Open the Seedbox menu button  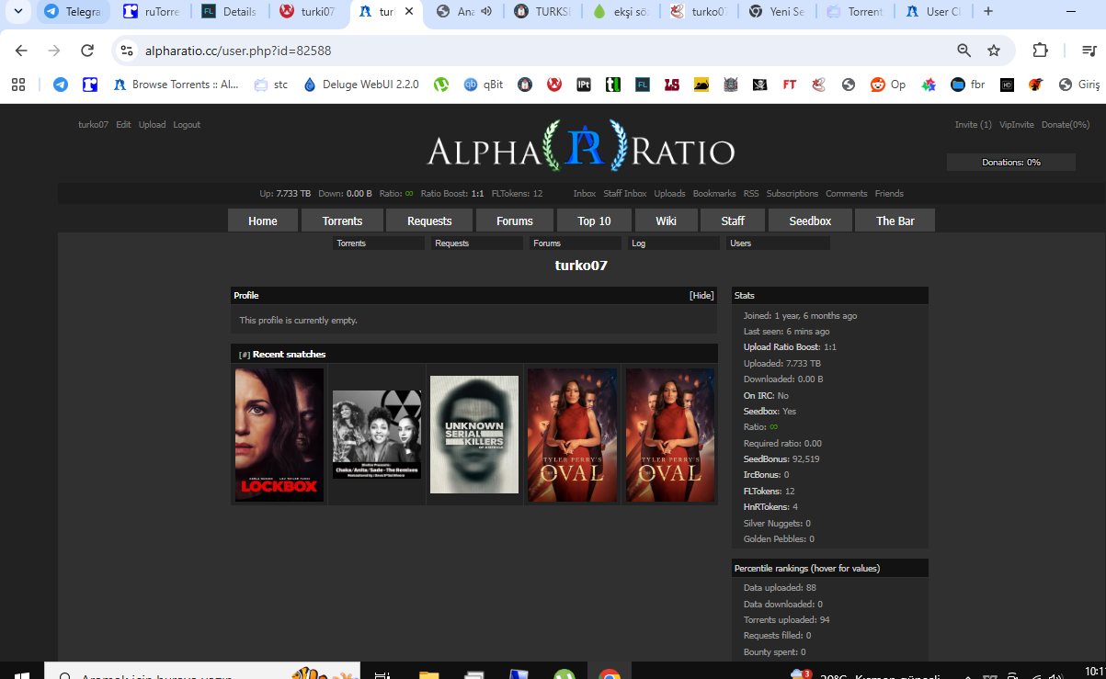[x=810, y=221]
